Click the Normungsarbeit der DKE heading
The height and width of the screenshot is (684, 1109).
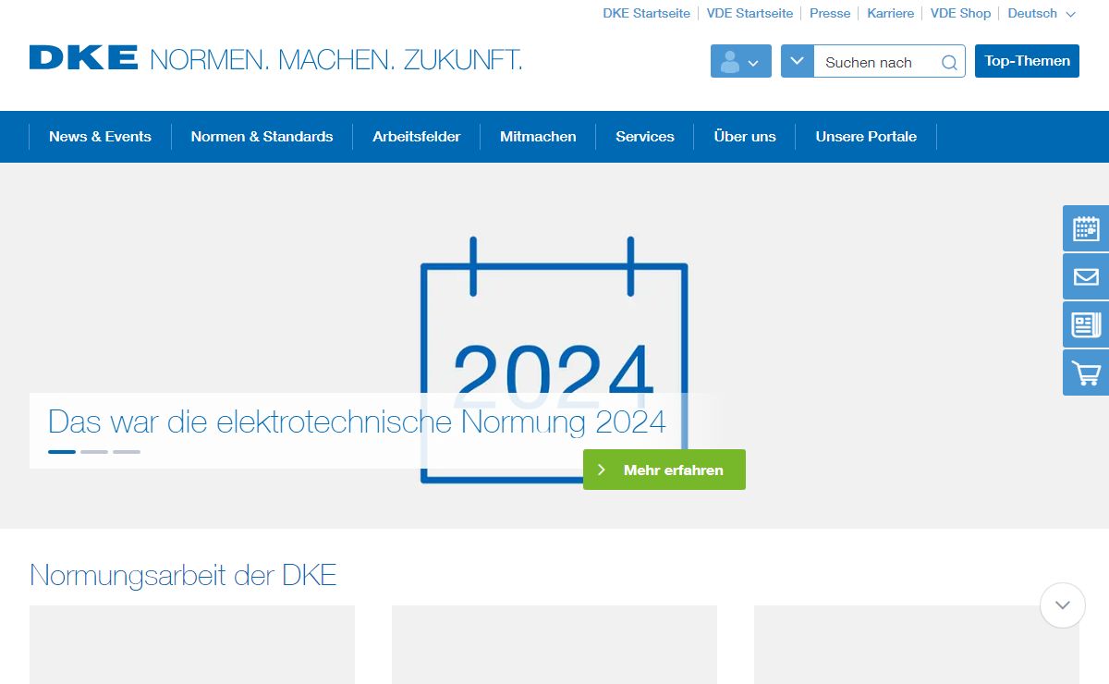pos(183,575)
